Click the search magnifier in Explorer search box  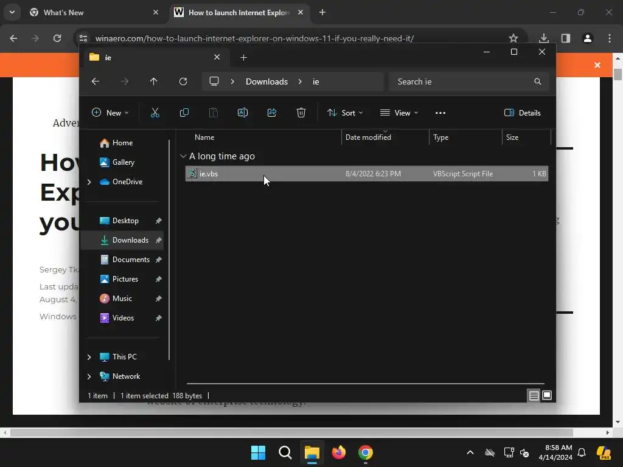pyautogui.click(x=538, y=81)
